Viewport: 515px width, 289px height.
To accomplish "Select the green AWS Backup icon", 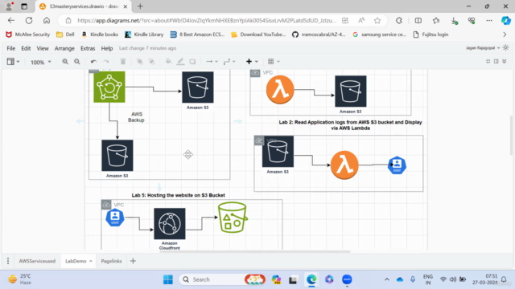I will 109,87.
